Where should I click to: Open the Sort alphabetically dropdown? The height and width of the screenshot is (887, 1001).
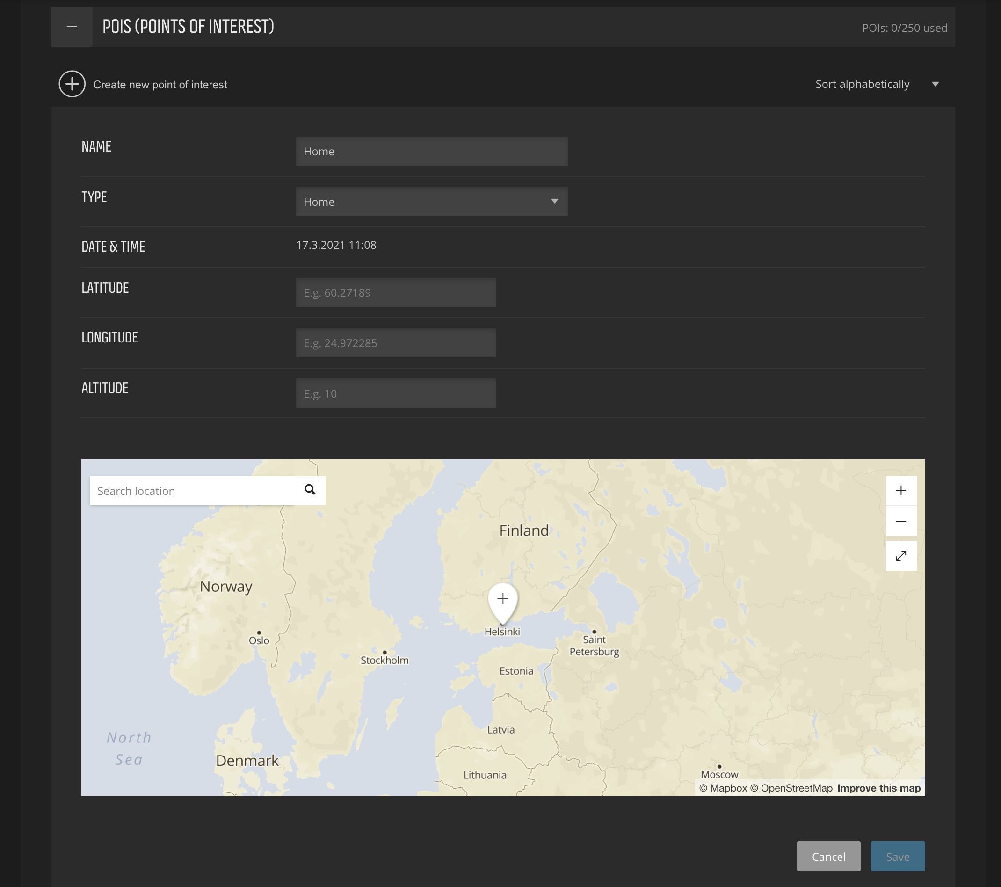click(877, 84)
